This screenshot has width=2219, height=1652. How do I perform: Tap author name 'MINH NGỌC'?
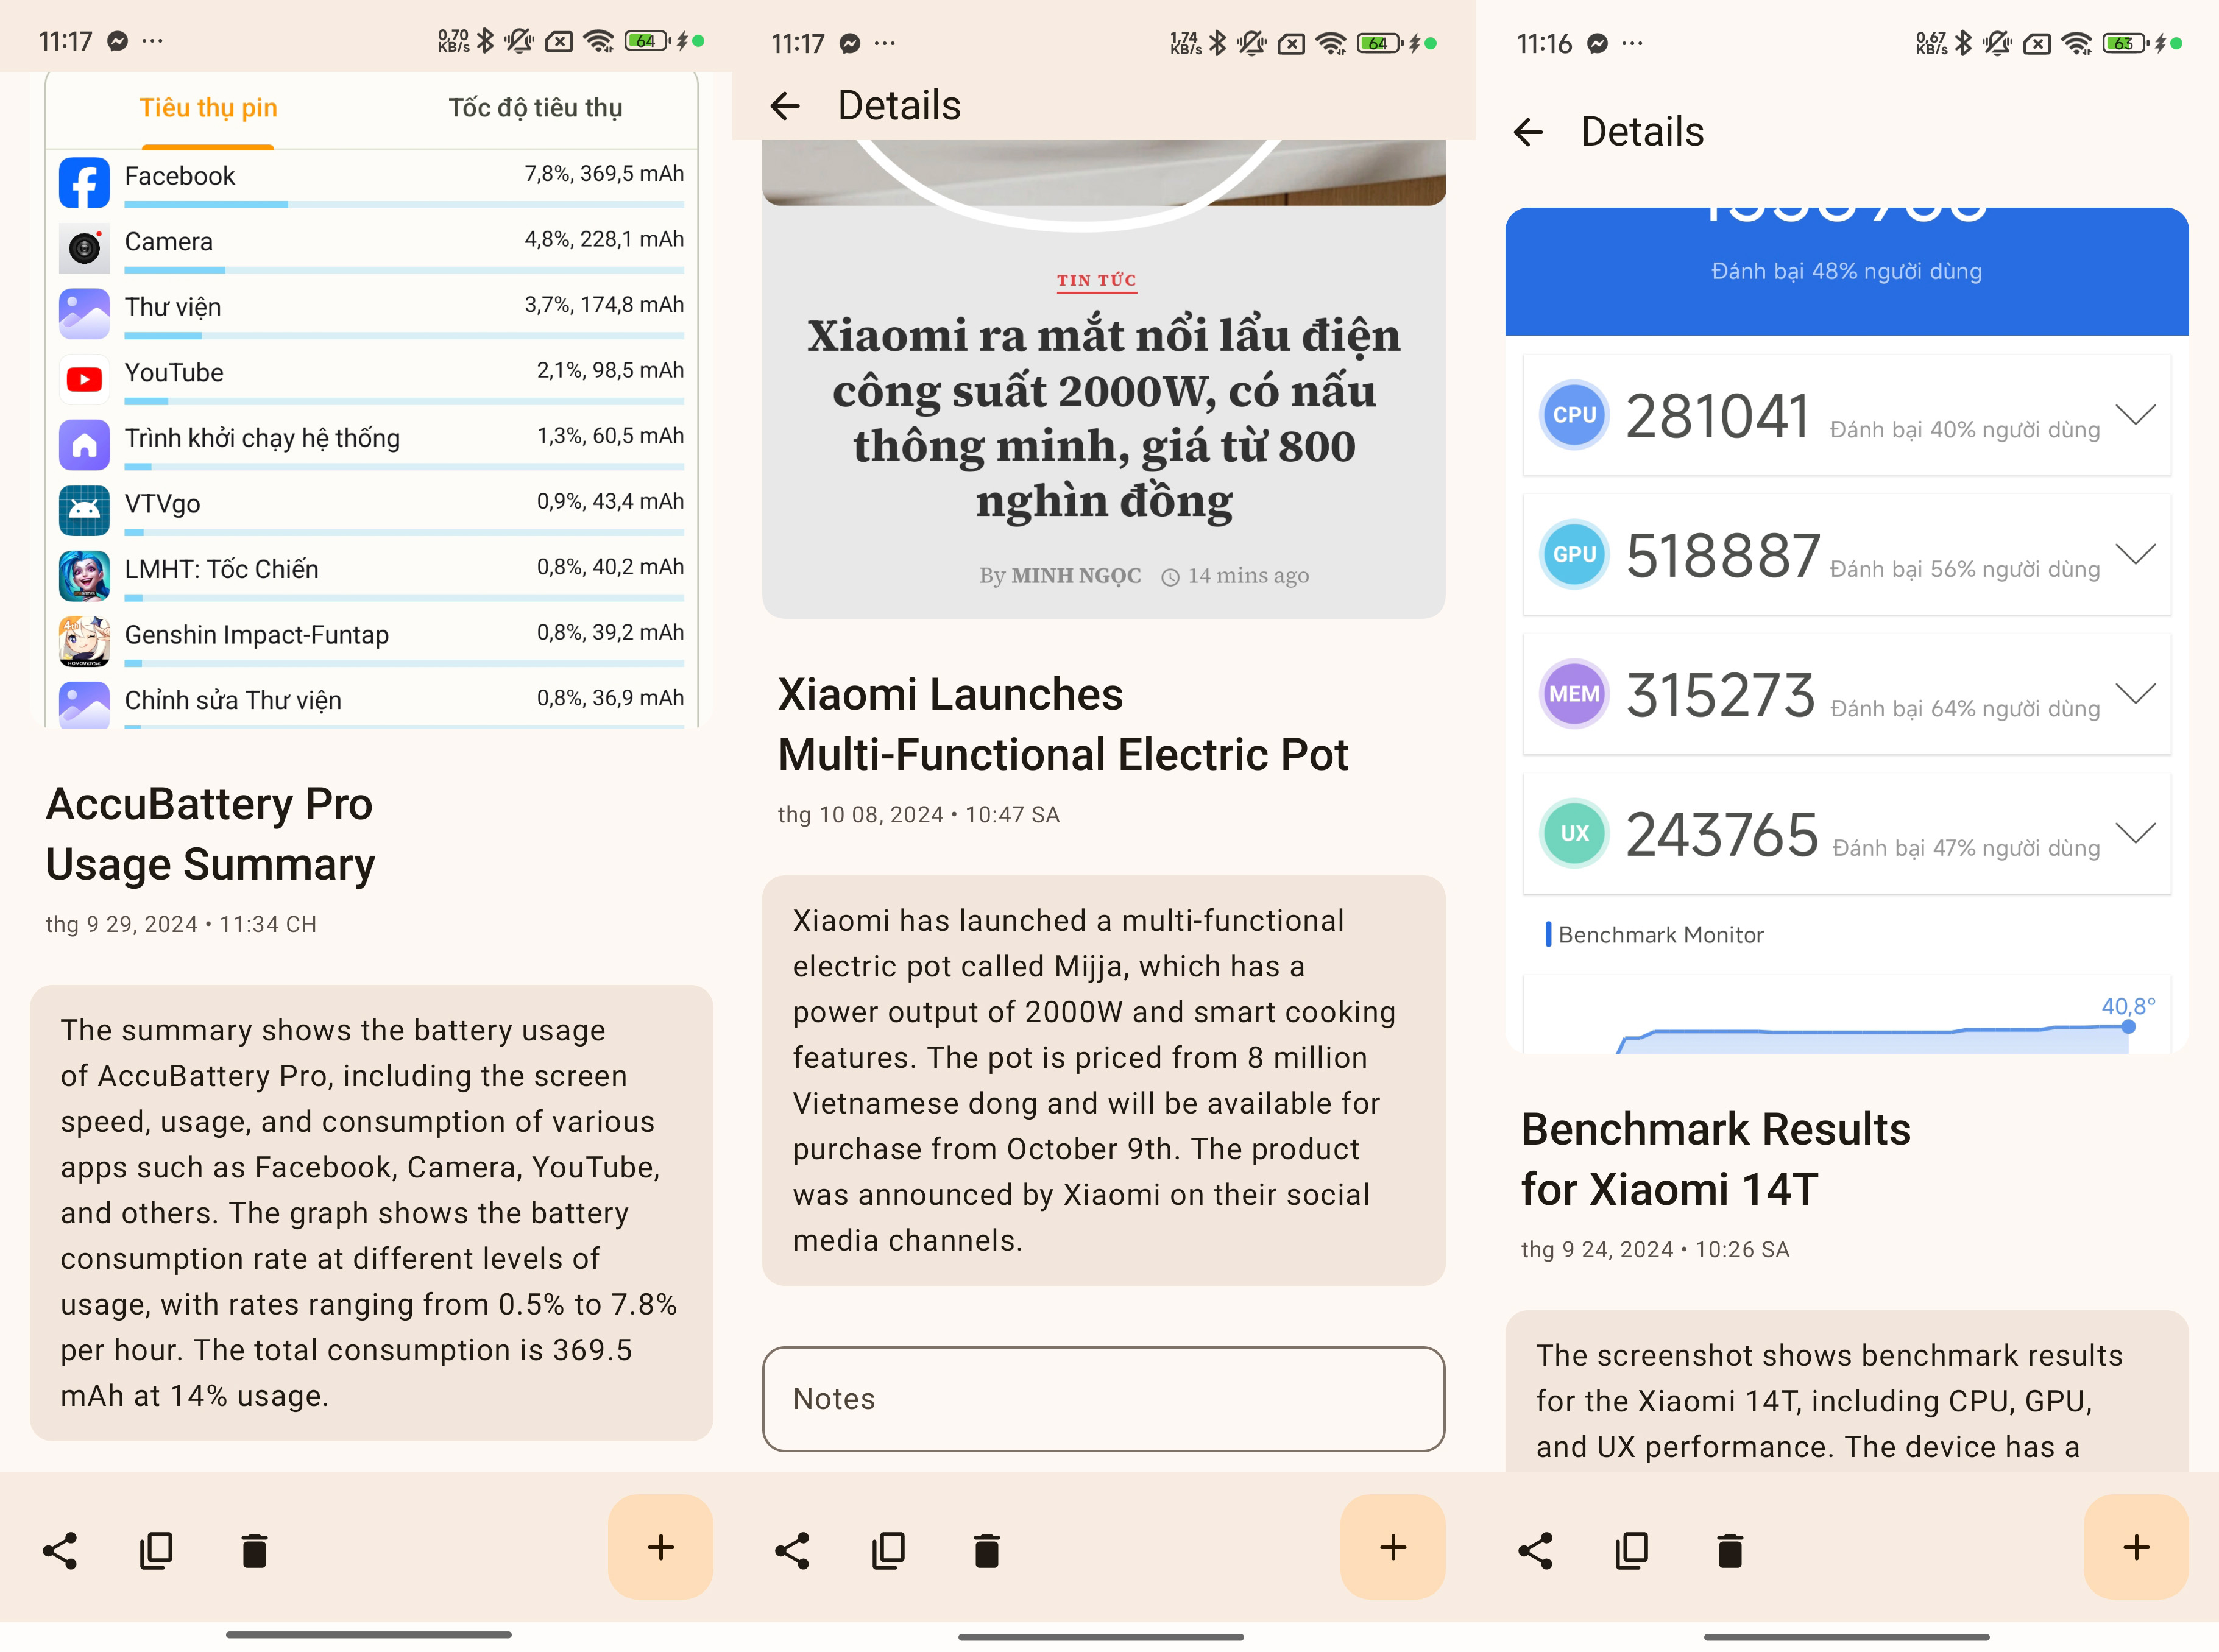coord(1076,576)
